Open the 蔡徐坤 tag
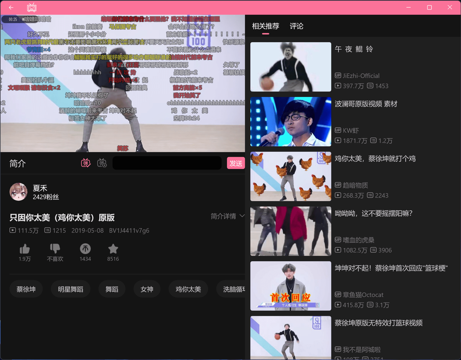This screenshot has width=461, height=360. pyautogui.click(x=26, y=289)
